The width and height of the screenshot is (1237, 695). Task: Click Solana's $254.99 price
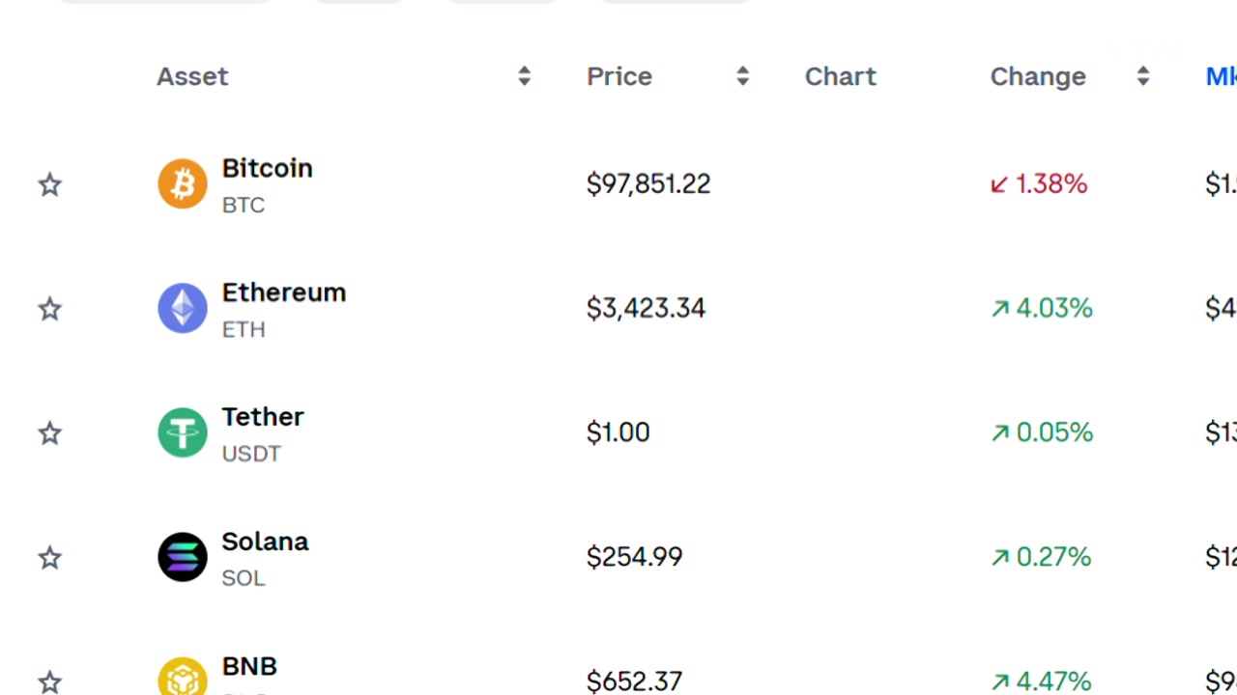(634, 557)
